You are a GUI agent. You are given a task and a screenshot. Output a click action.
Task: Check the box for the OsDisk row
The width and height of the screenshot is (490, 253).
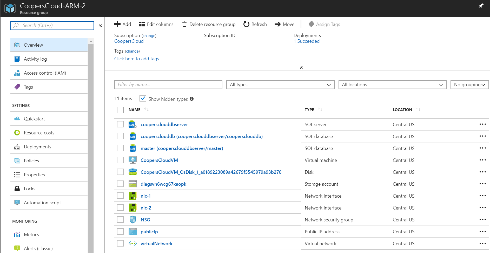(120, 172)
